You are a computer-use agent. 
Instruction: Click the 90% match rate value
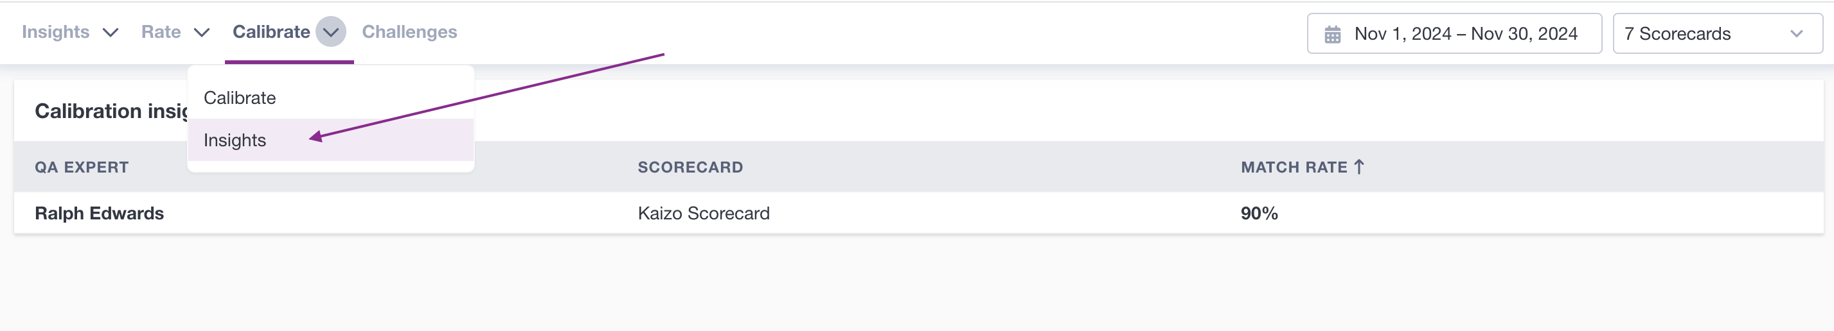pyautogui.click(x=1259, y=213)
